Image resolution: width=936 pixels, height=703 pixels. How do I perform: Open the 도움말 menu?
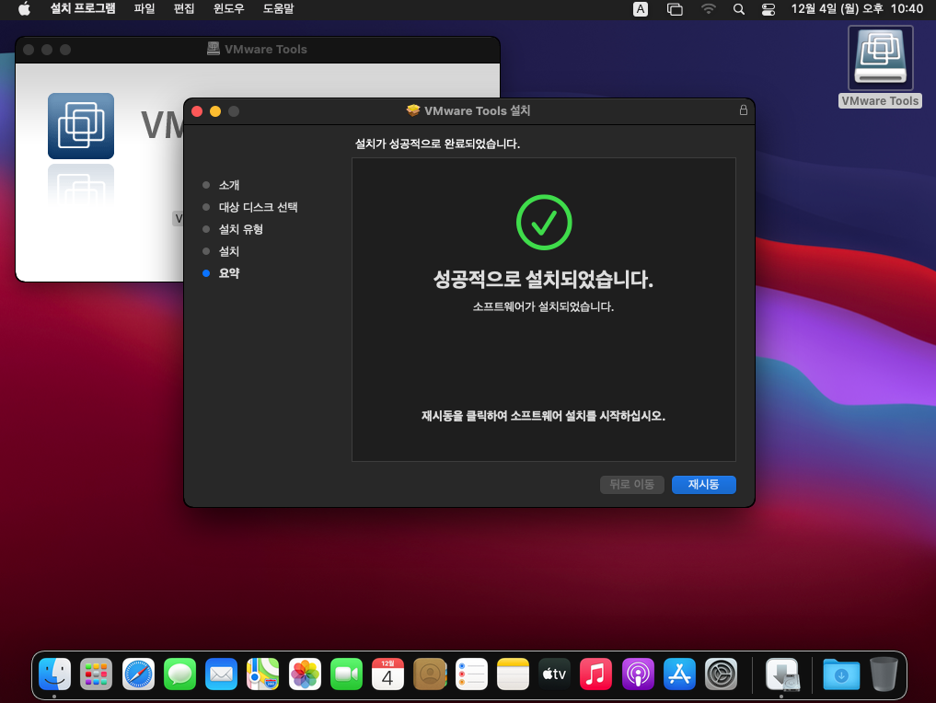coord(278,9)
